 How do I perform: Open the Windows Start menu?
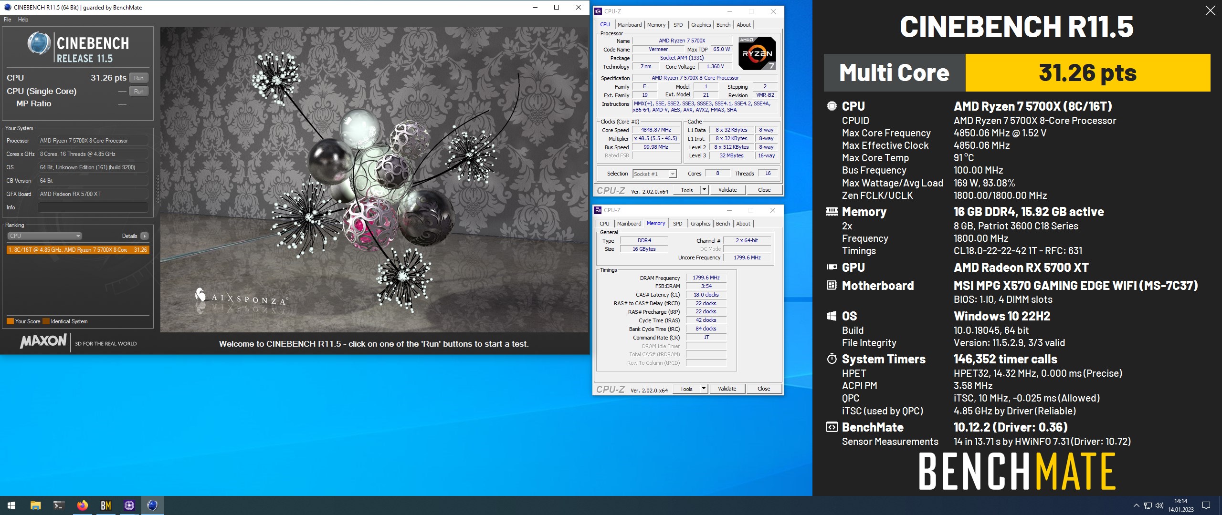(x=11, y=505)
